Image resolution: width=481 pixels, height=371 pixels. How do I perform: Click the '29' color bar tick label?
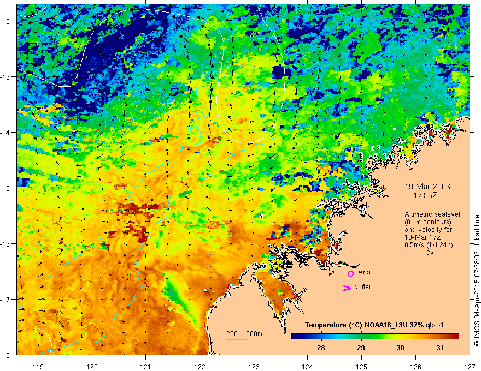(x=361, y=348)
